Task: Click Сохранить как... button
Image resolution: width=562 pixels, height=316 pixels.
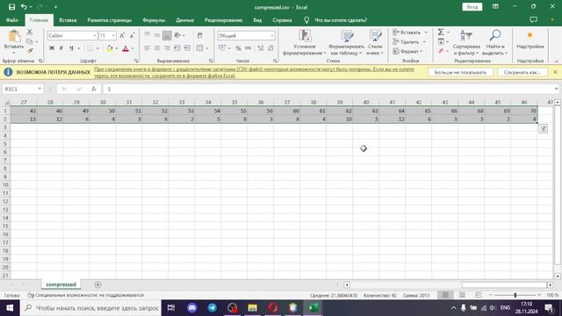Action: click(522, 72)
